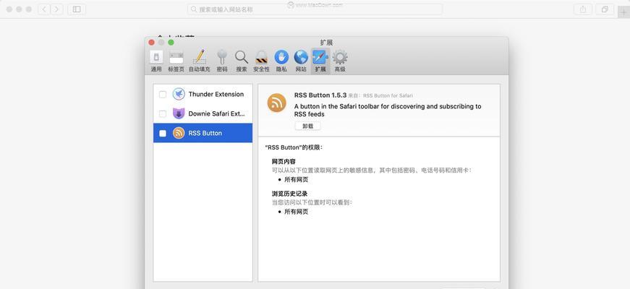
Task: Close the 扩展 preferences window
Action: click(x=151, y=42)
